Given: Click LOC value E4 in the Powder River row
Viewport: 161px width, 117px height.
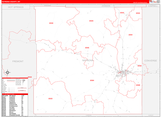Looking at the screenshot, I should (22, 115).
